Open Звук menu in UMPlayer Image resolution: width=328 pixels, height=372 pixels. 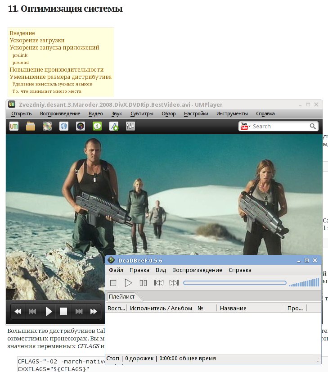(x=117, y=113)
